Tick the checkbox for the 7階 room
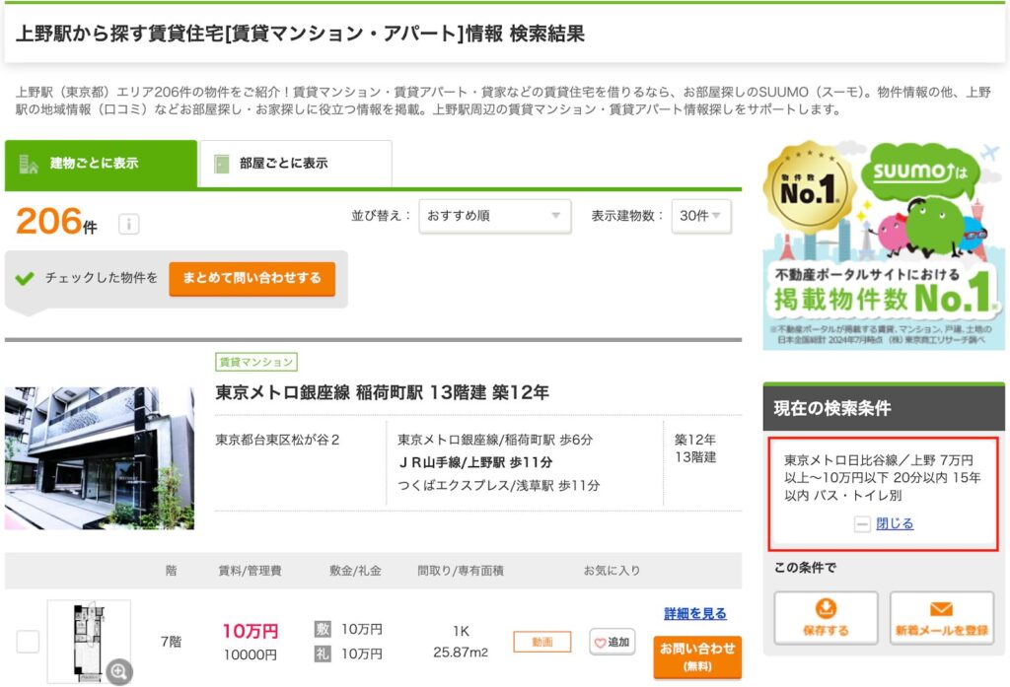This screenshot has width=1010, height=687. [28, 642]
